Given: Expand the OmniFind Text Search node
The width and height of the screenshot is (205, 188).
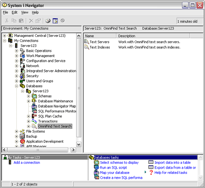Looking at the screenshot, I should point(28,126).
